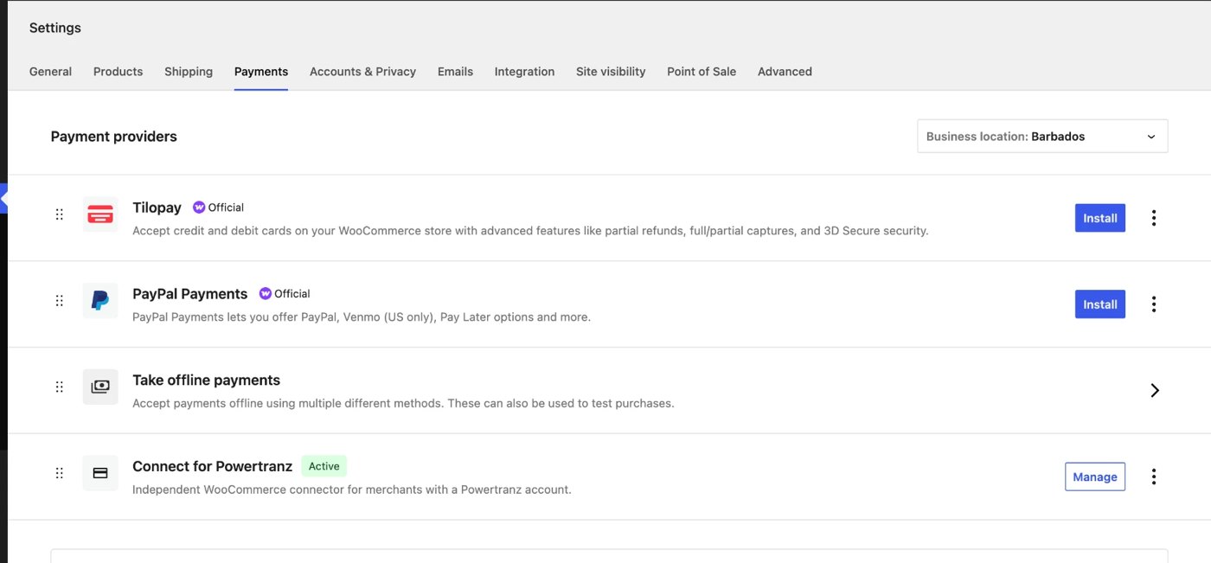Switch to the Point of Sale tab

click(702, 72)
